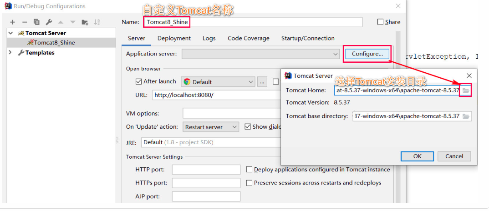
Task: Switch to the Deployment tab
Action: point(174,38)
